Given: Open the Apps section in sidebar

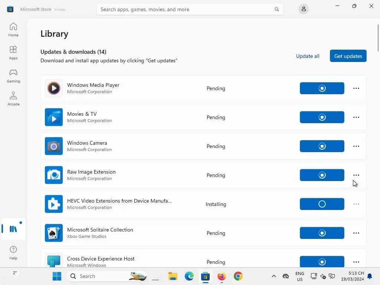Looking at the screenshot, I should pyautogui.click(x=13, y=53).
